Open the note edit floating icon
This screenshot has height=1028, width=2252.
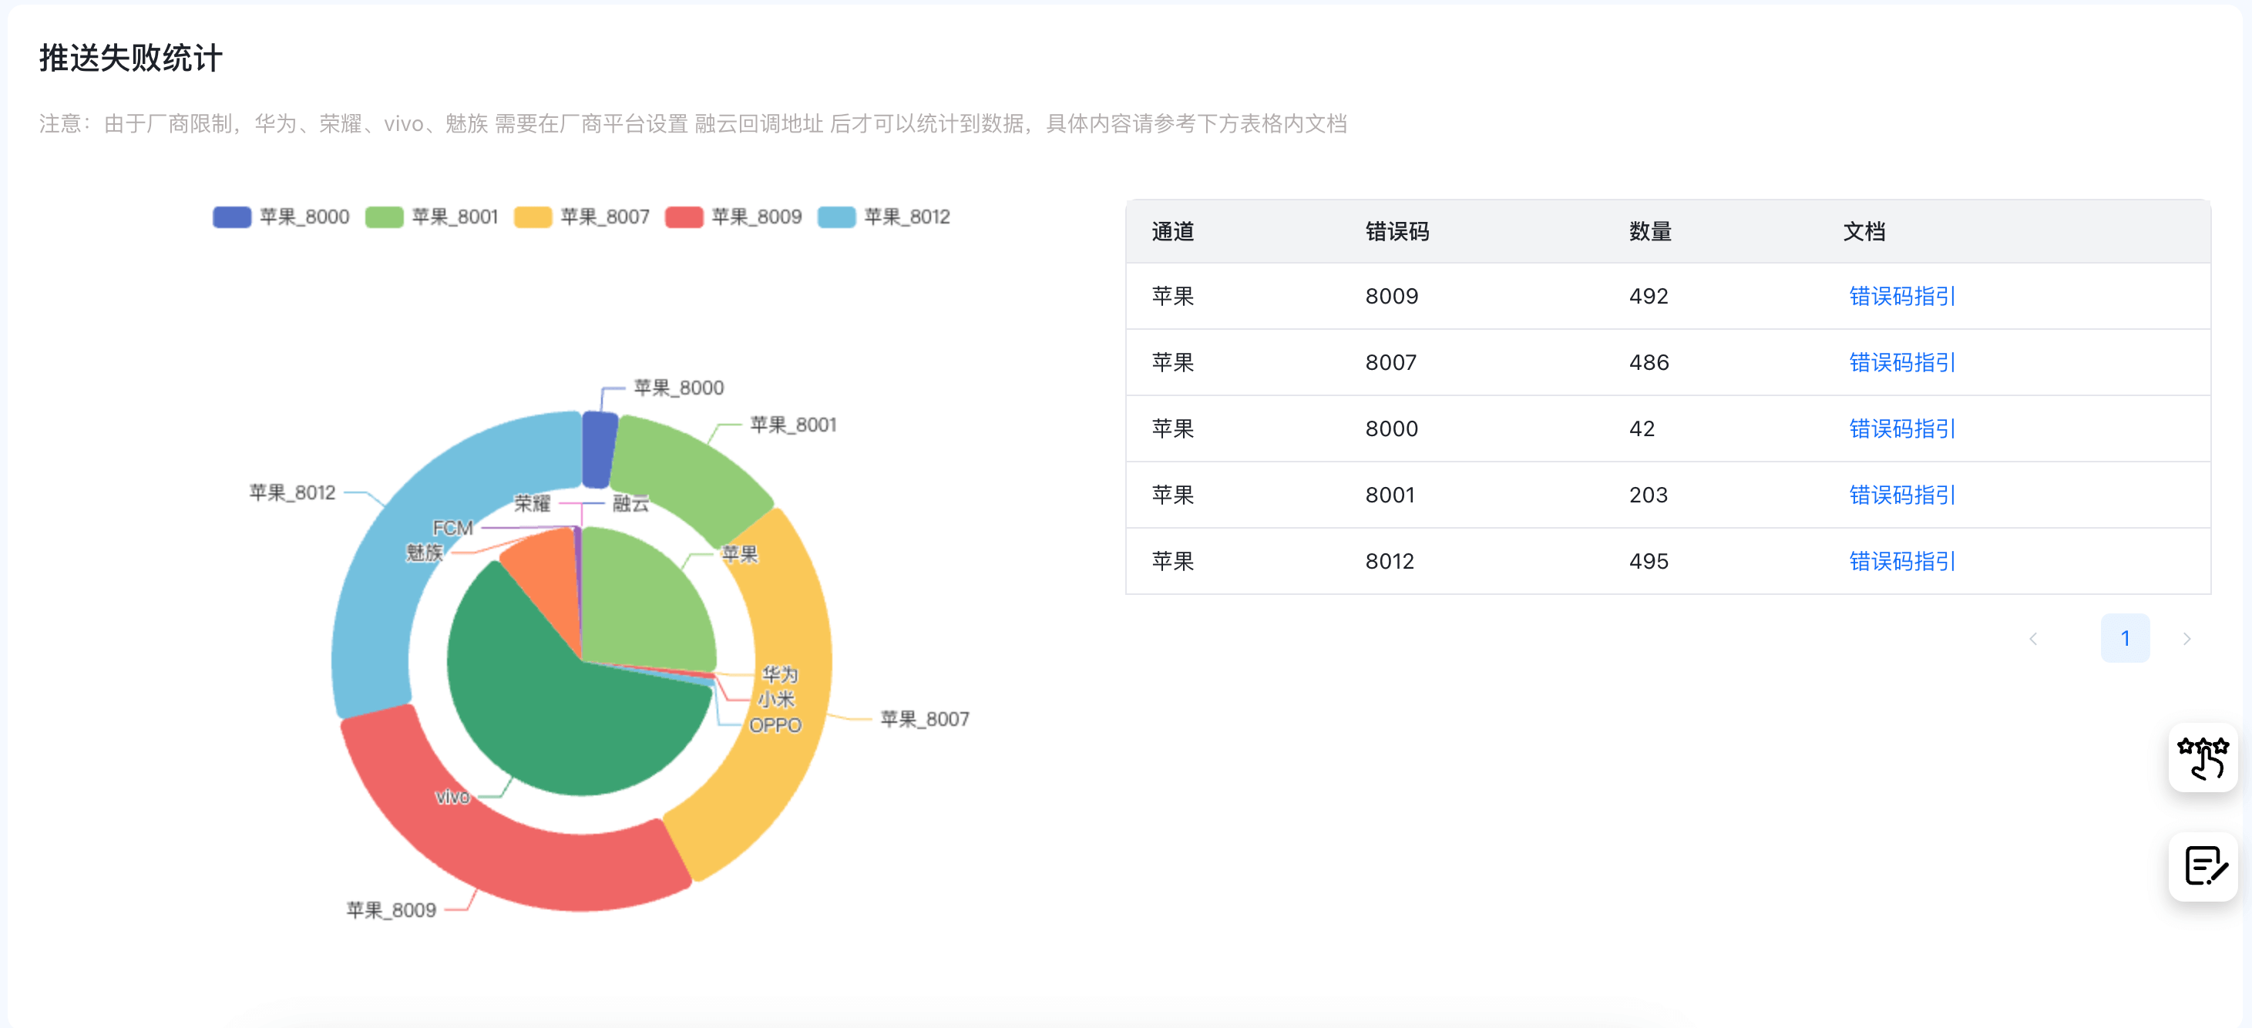click(x=2202, y=865)
